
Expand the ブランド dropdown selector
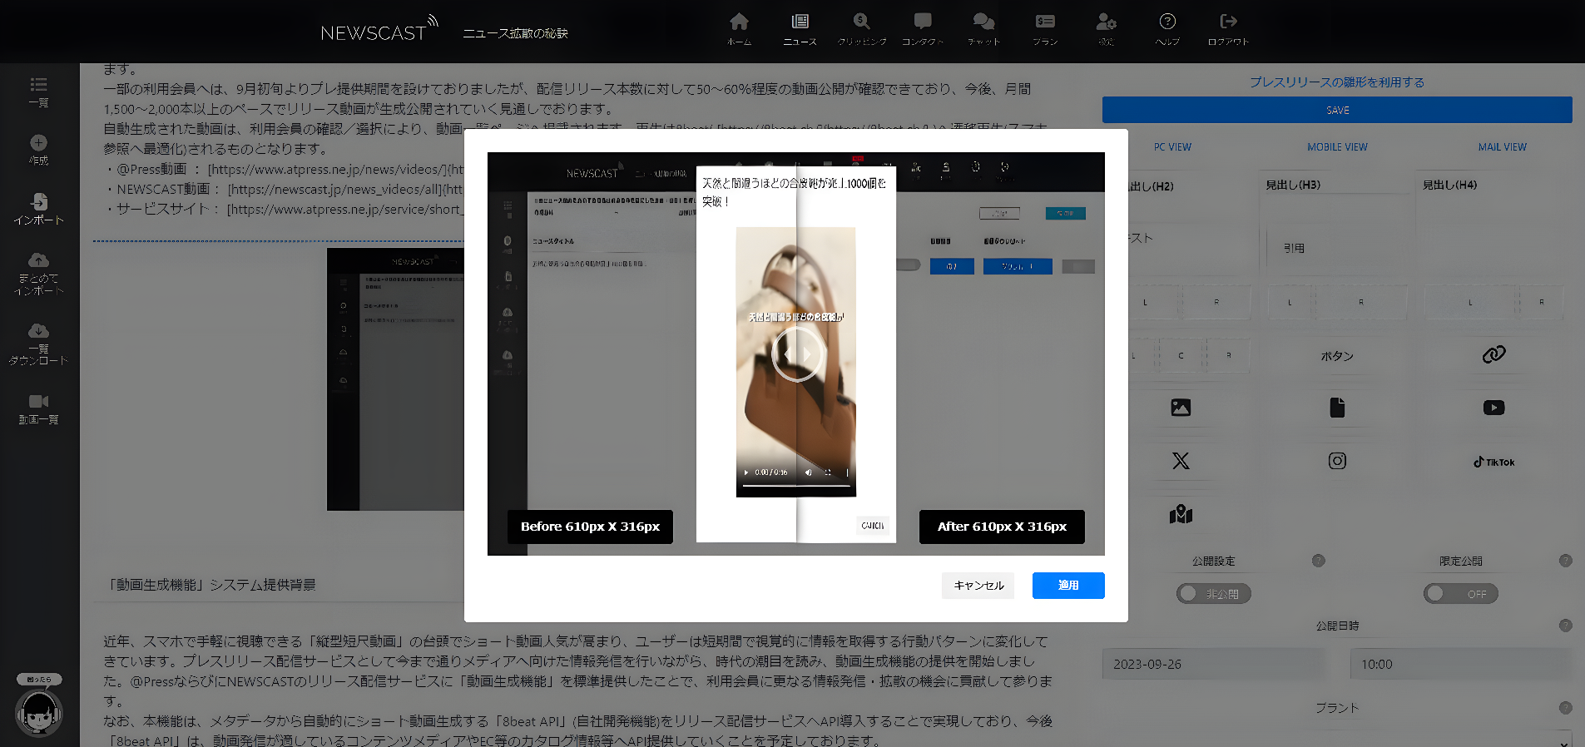click(x=1337, y=739)
